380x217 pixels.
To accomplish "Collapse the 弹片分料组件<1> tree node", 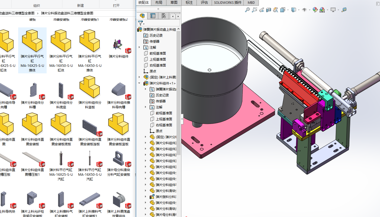I will [x=139, y=83].
